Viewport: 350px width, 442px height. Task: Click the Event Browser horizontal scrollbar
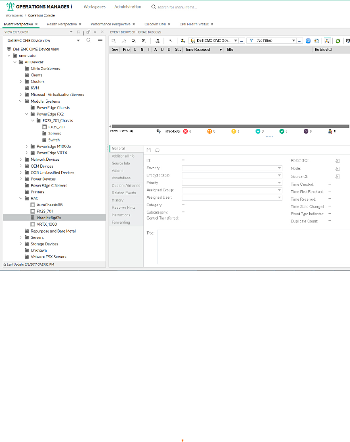pos(230,126)
